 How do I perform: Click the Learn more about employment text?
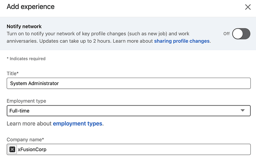click(x=29, y=123)
